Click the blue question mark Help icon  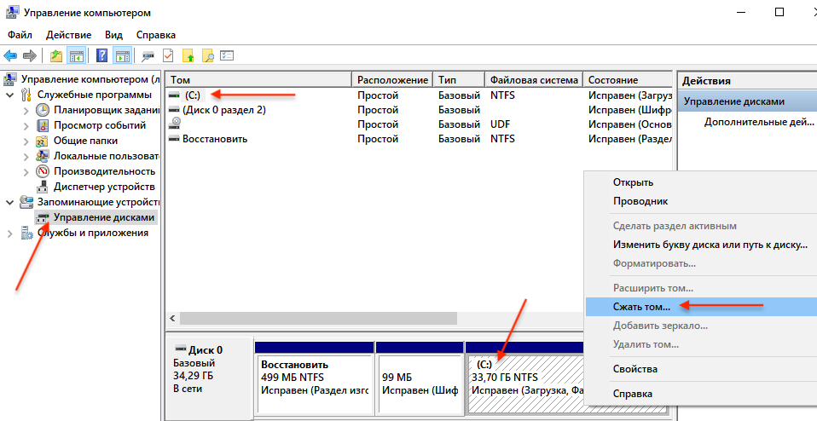(x=102, y=55)
